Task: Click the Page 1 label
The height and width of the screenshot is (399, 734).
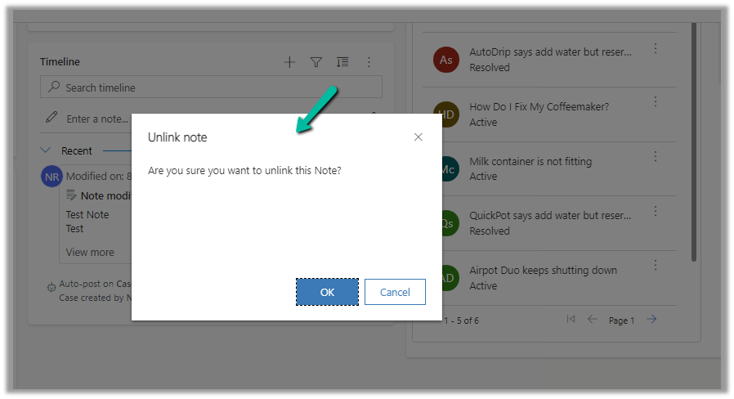Action: coord(621,321)
